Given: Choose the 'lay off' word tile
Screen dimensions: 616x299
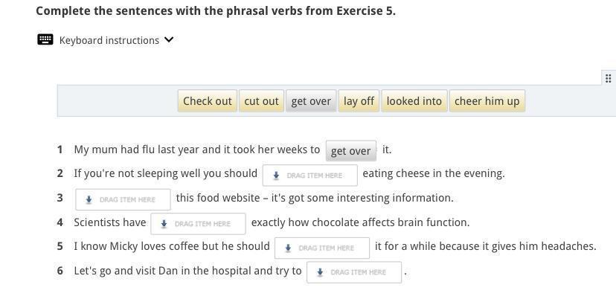Looking at the screenshot, I should point(359,101).
